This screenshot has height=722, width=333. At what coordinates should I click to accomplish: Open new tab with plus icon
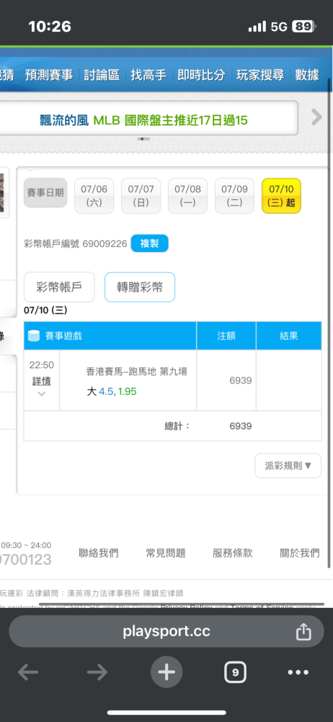pos(166,672)
